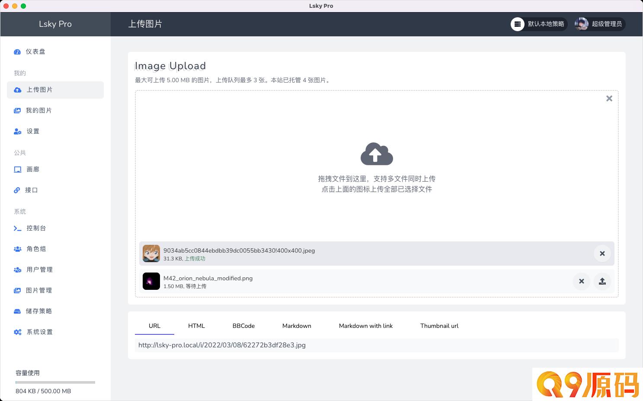Open the 超级管理员 user menu

pyautogui.click(x=600, y=24)
